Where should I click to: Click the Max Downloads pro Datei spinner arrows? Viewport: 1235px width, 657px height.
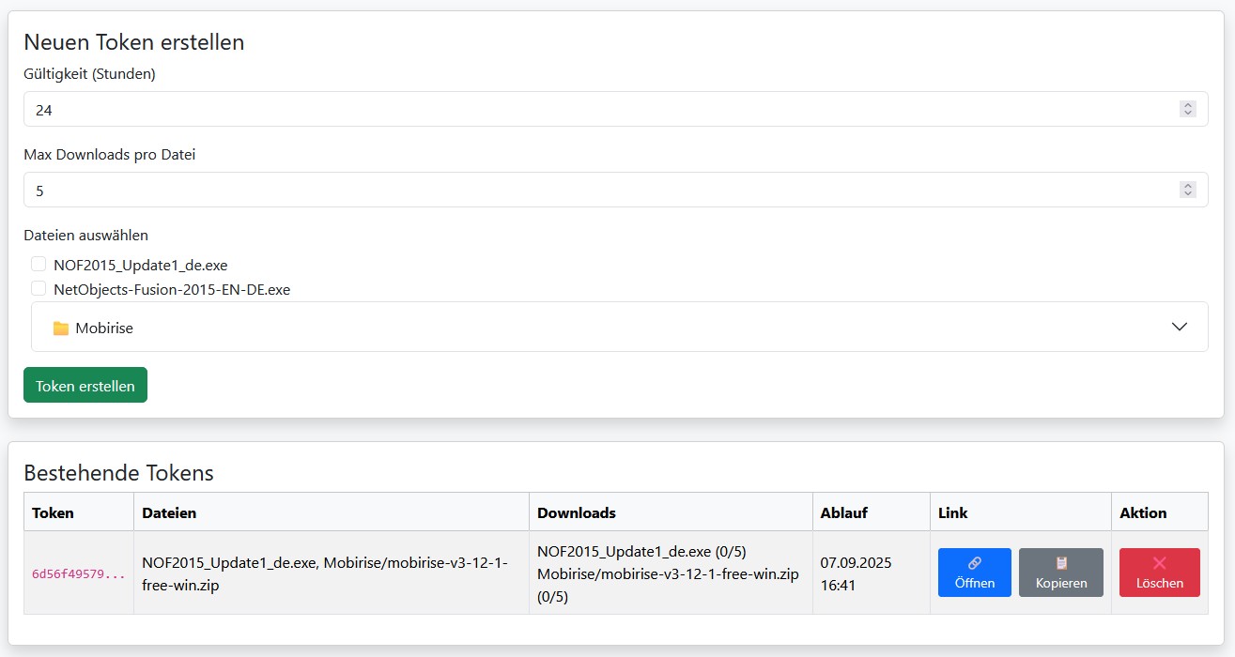pos(1187,191)
